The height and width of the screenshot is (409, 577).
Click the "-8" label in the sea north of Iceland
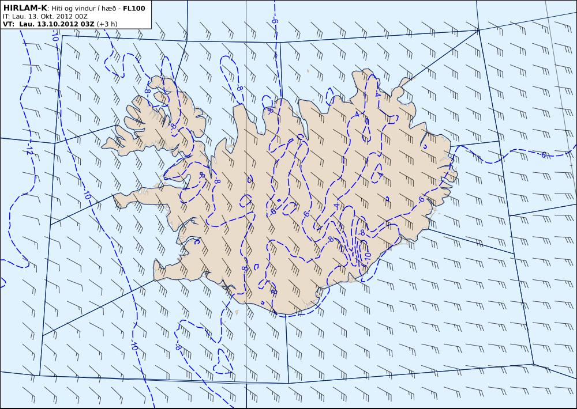240,88
